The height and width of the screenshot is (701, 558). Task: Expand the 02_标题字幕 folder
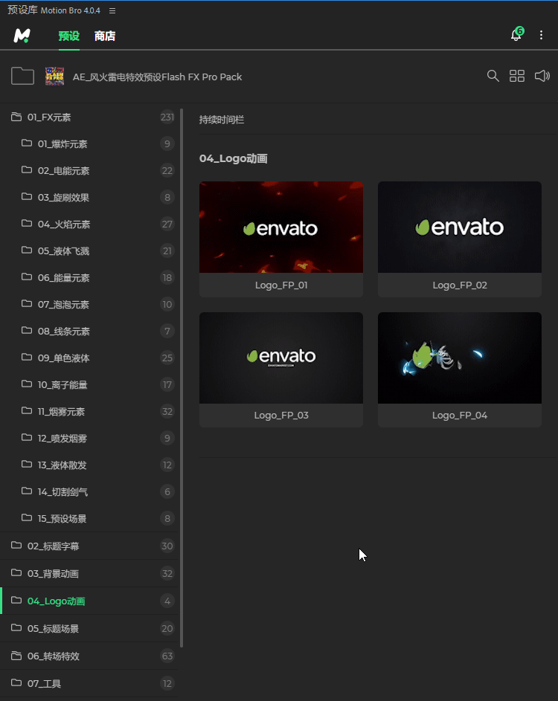coord(89,546)
